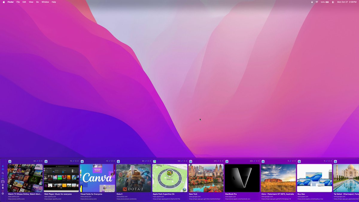Click the title "Uluru - Petermann NT 0872, Australia"

click(278, 194)
